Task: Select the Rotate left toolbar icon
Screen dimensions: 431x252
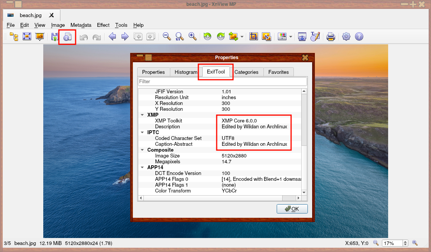Action: click(x=207, y=36)
